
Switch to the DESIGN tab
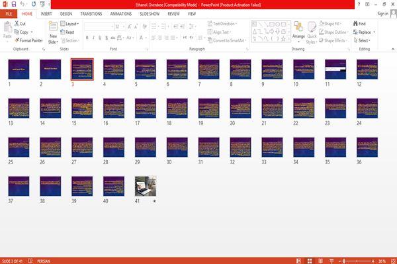click(x=66, y=14)
